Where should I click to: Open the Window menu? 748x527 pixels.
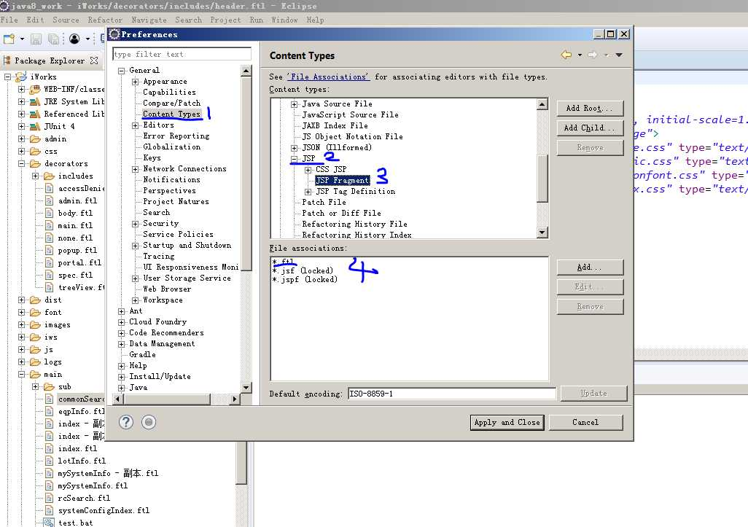(284, 20)
